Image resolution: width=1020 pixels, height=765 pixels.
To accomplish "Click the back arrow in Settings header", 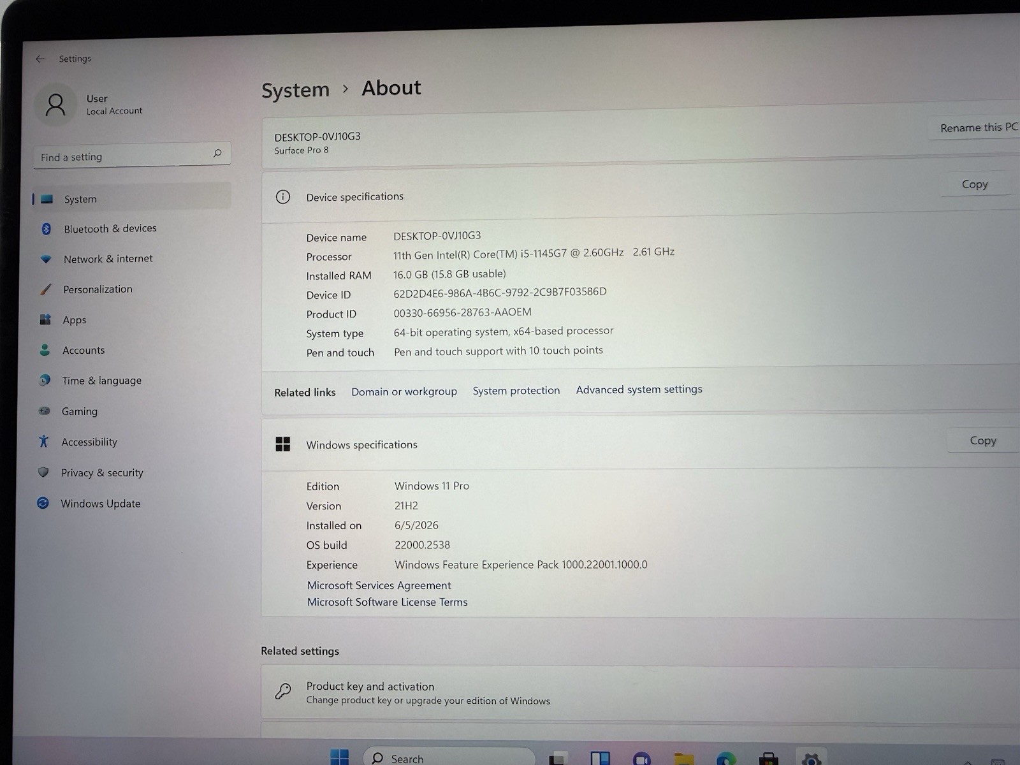I will pyautogui.click(x=40, y=59).
